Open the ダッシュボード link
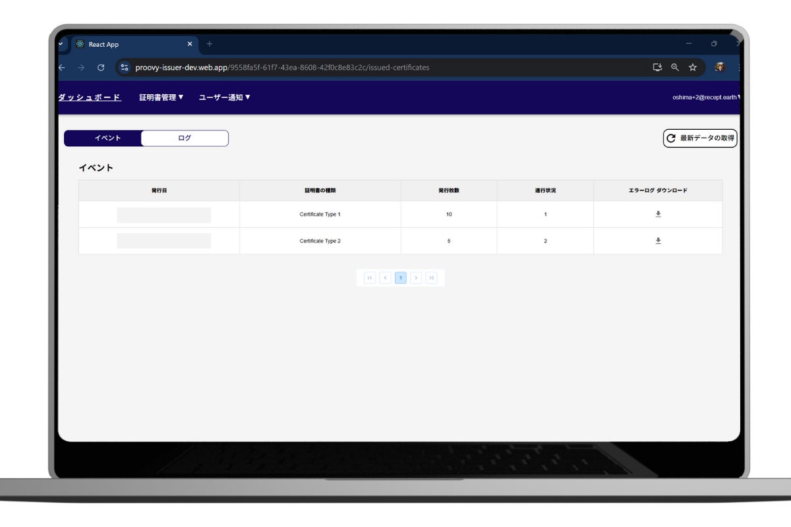Screen dimensions: 791x527 click(90, 97)
